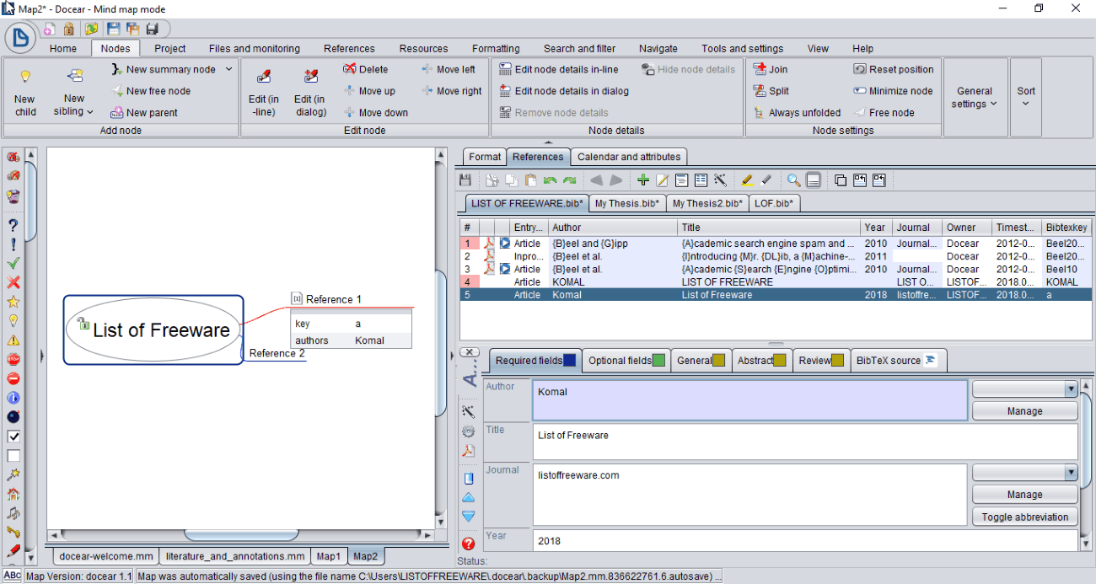Toggle preview panel icon in references toolbar

[813, 179]
